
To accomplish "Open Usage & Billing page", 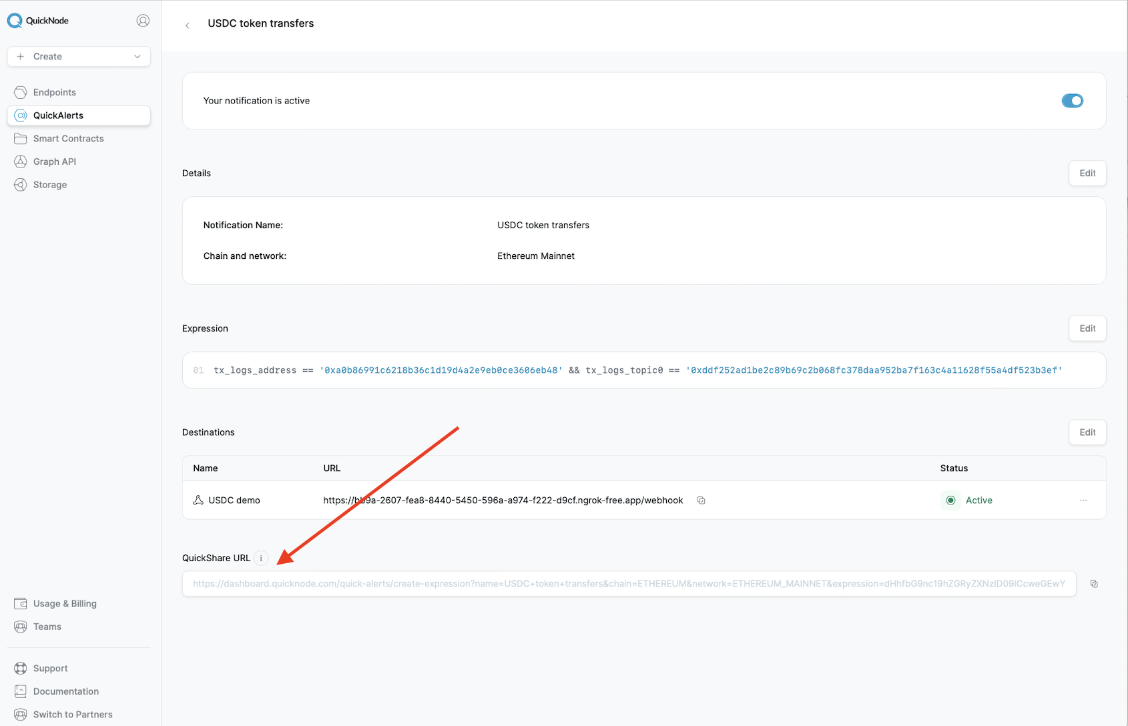I will 79,604.
